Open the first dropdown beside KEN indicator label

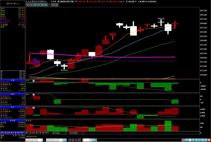66,133
